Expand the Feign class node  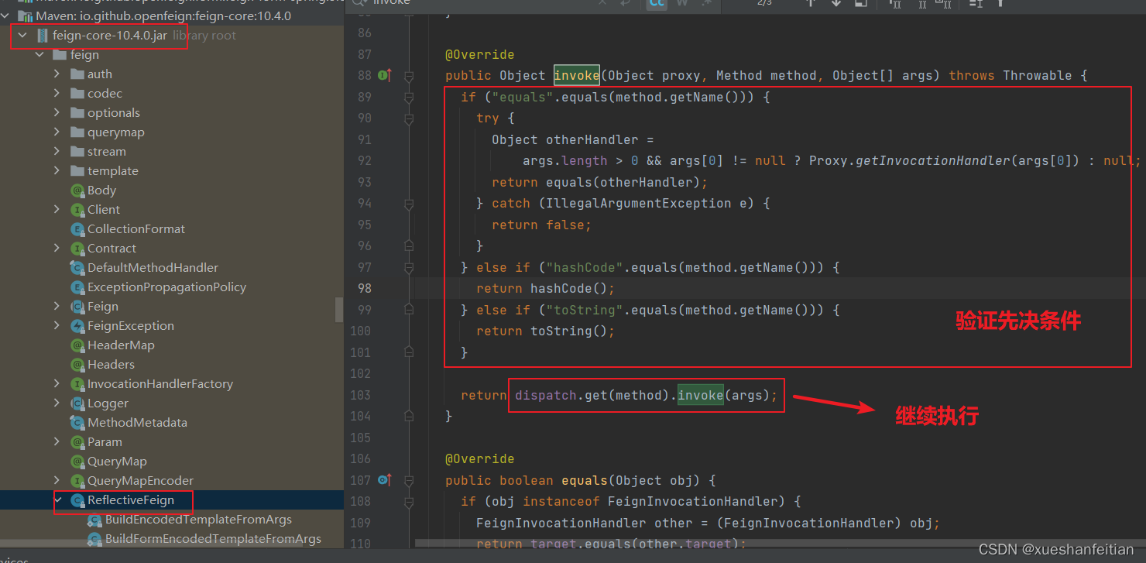[x=57, y=307]
